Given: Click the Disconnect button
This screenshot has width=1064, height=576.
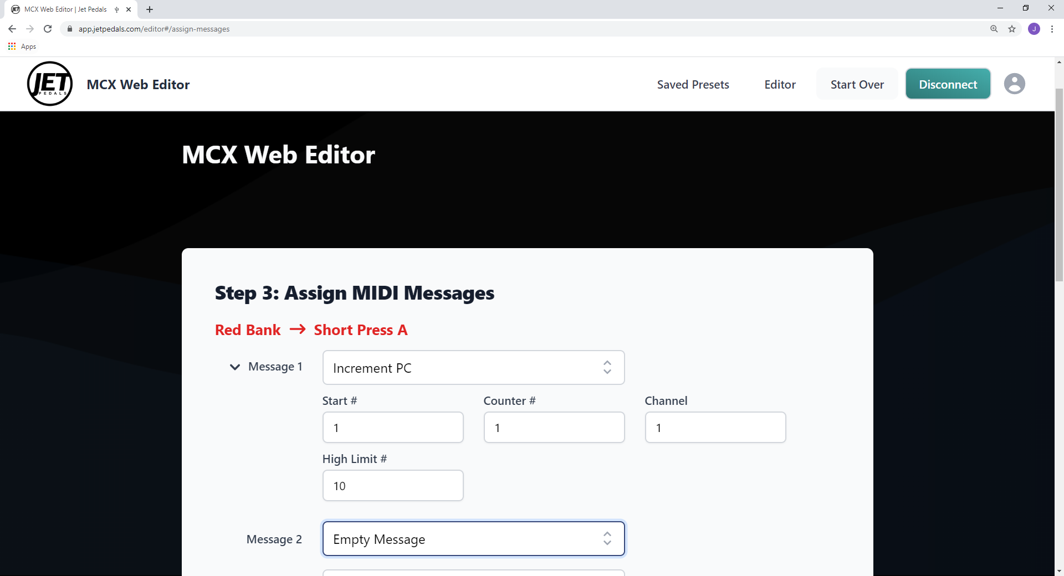Looking at the screenshot, I should (948, 84).
